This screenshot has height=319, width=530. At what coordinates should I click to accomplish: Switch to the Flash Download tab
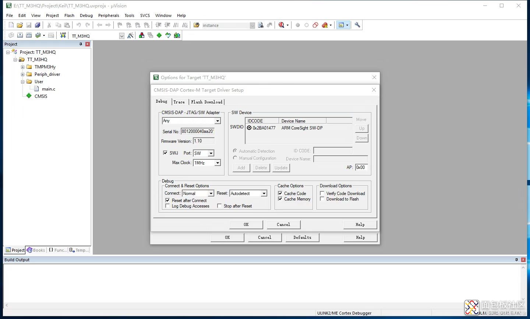click(x=207, y=102)
